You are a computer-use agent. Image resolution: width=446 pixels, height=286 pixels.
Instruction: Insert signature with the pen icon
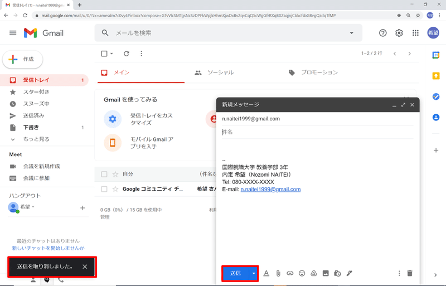pyautogui.click(x=350, y=273)
